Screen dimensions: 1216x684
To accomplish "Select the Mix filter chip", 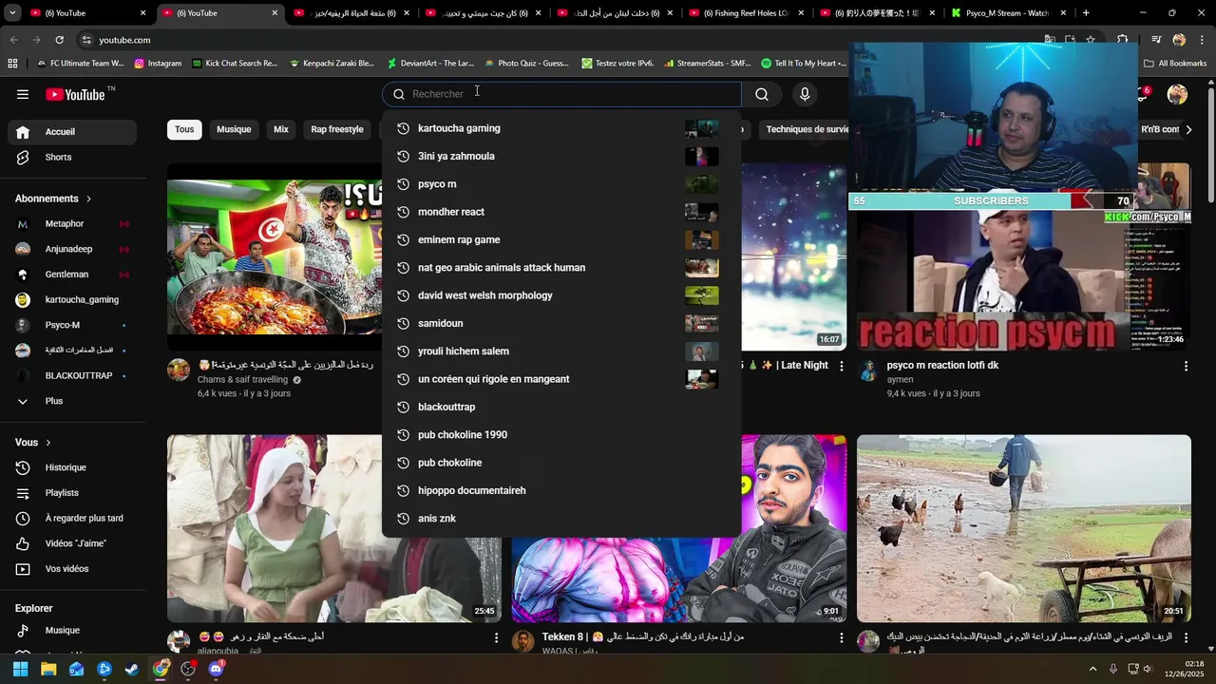I will pos(281,129).
